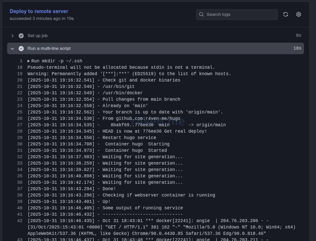
Task: Open the Deploy to remote server title
Action: tap(39, 11)
